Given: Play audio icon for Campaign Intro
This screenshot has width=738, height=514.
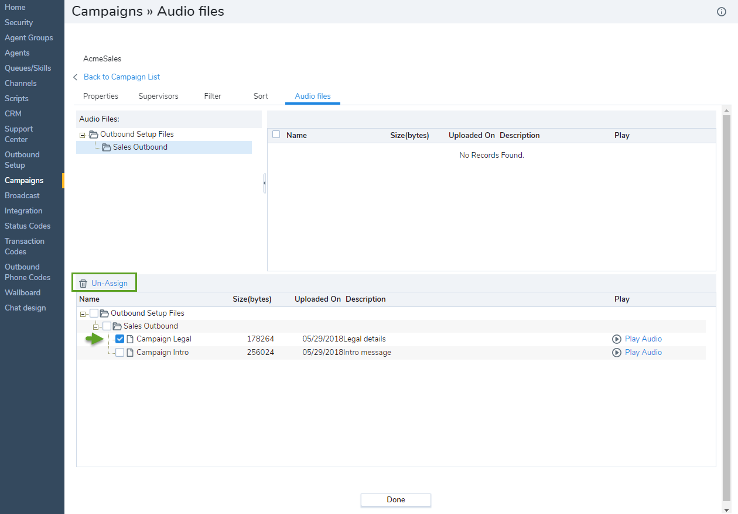Looking at the screenshot, I should tap(616, 353).
